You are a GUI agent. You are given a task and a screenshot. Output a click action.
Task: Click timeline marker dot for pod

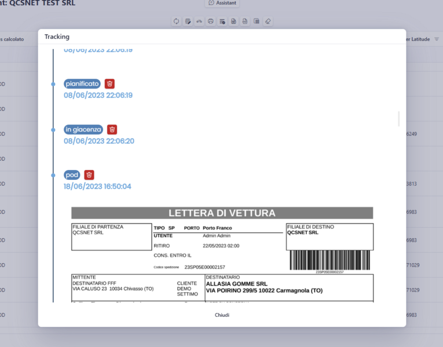point(53,175)
